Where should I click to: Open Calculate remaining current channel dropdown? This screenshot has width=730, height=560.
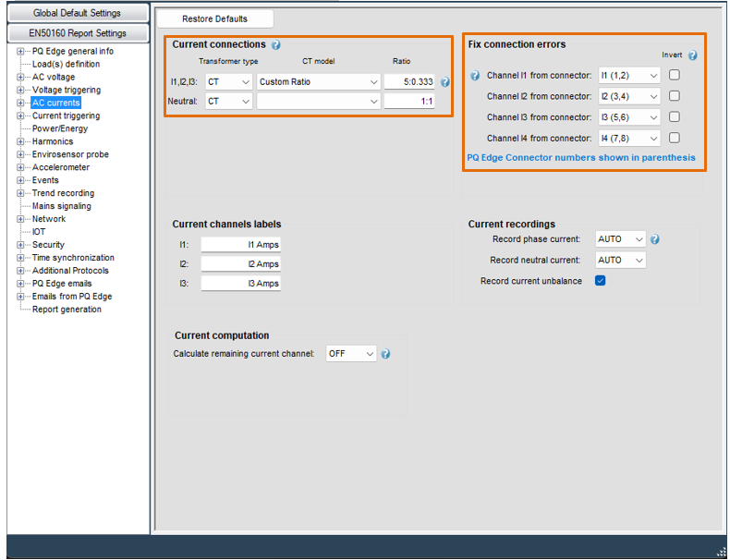point(351,354)
